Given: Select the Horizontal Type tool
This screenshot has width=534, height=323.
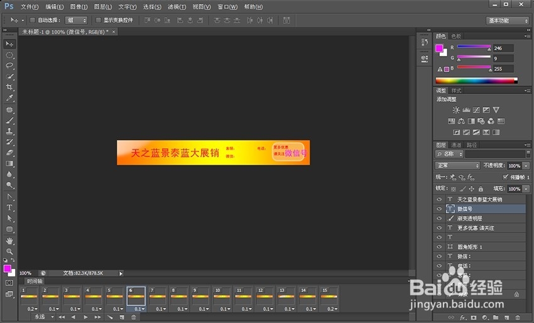Looking at the screenshot, I should click(9, 207).
